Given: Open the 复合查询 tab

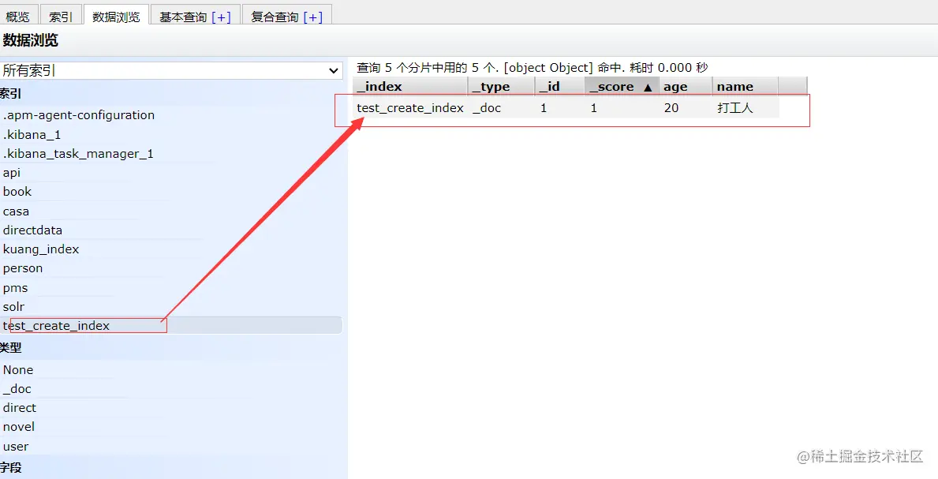Looking at the screenshot, I should [275, 17].
